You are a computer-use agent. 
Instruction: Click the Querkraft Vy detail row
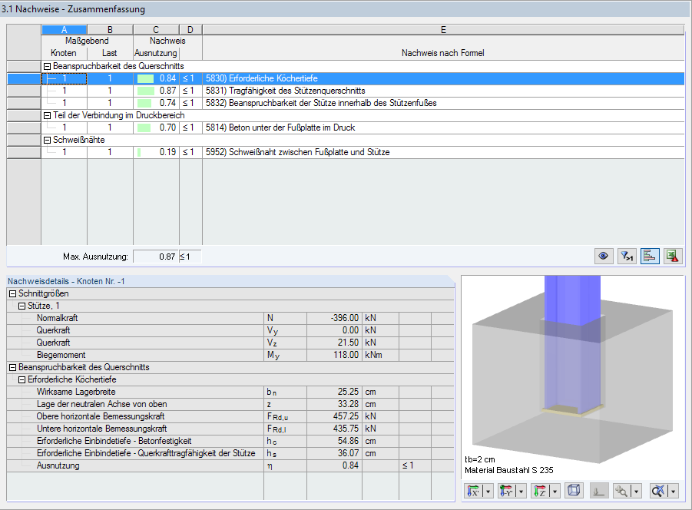pyautogui.click(x=230, y=330)
